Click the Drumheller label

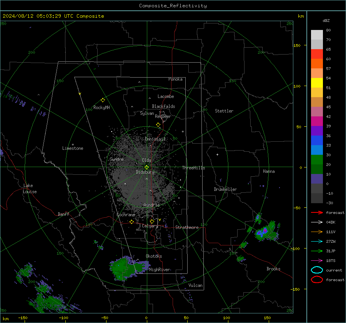coord(225,189)
